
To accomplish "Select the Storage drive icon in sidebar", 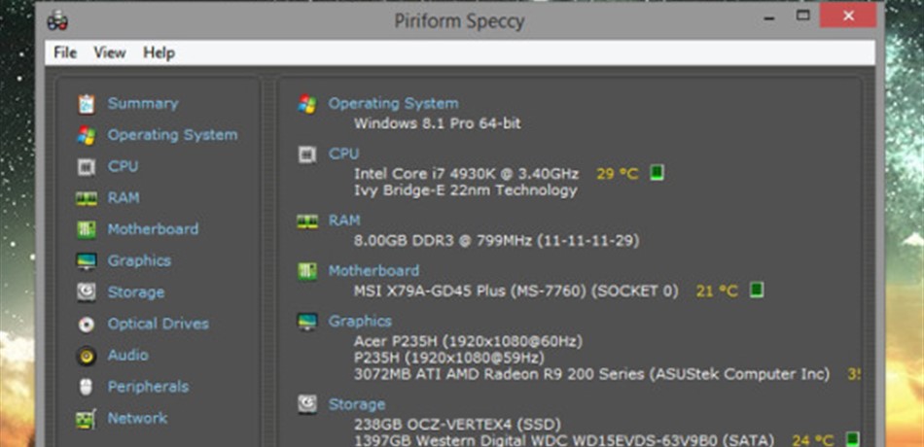I will [x=87, y=292].
